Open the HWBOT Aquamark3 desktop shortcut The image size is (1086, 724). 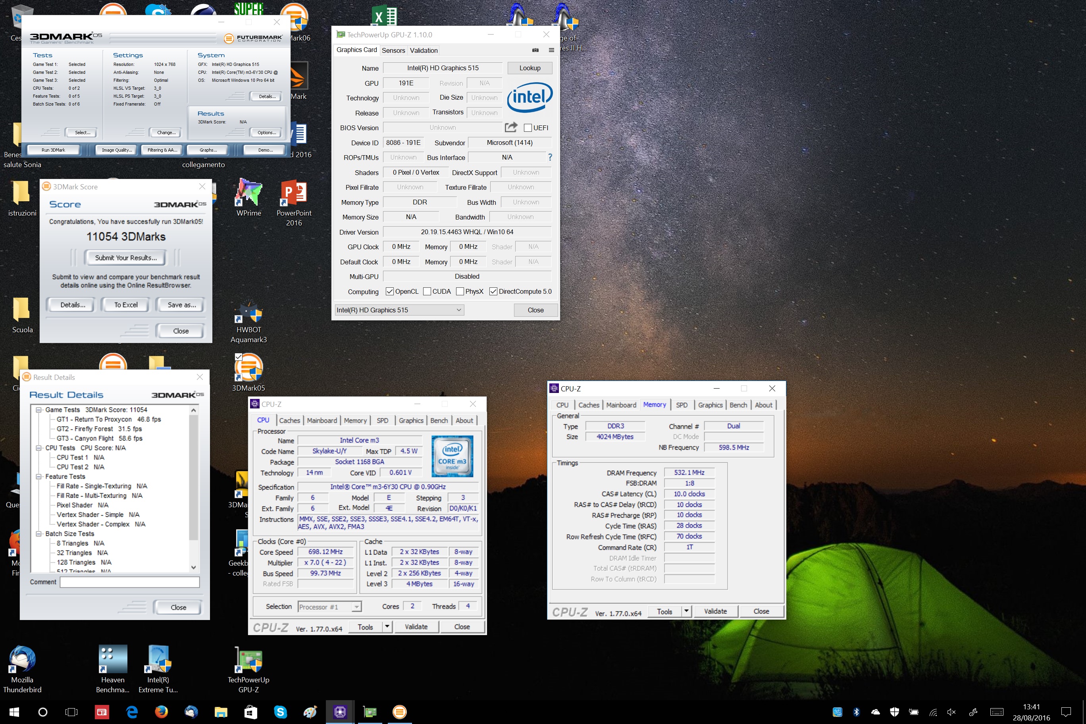(249, 322)
